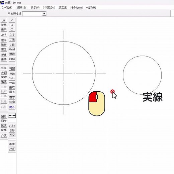The image size is (174, 174).
Task: Open the 2.5D tool
Action: click(12, 126)
